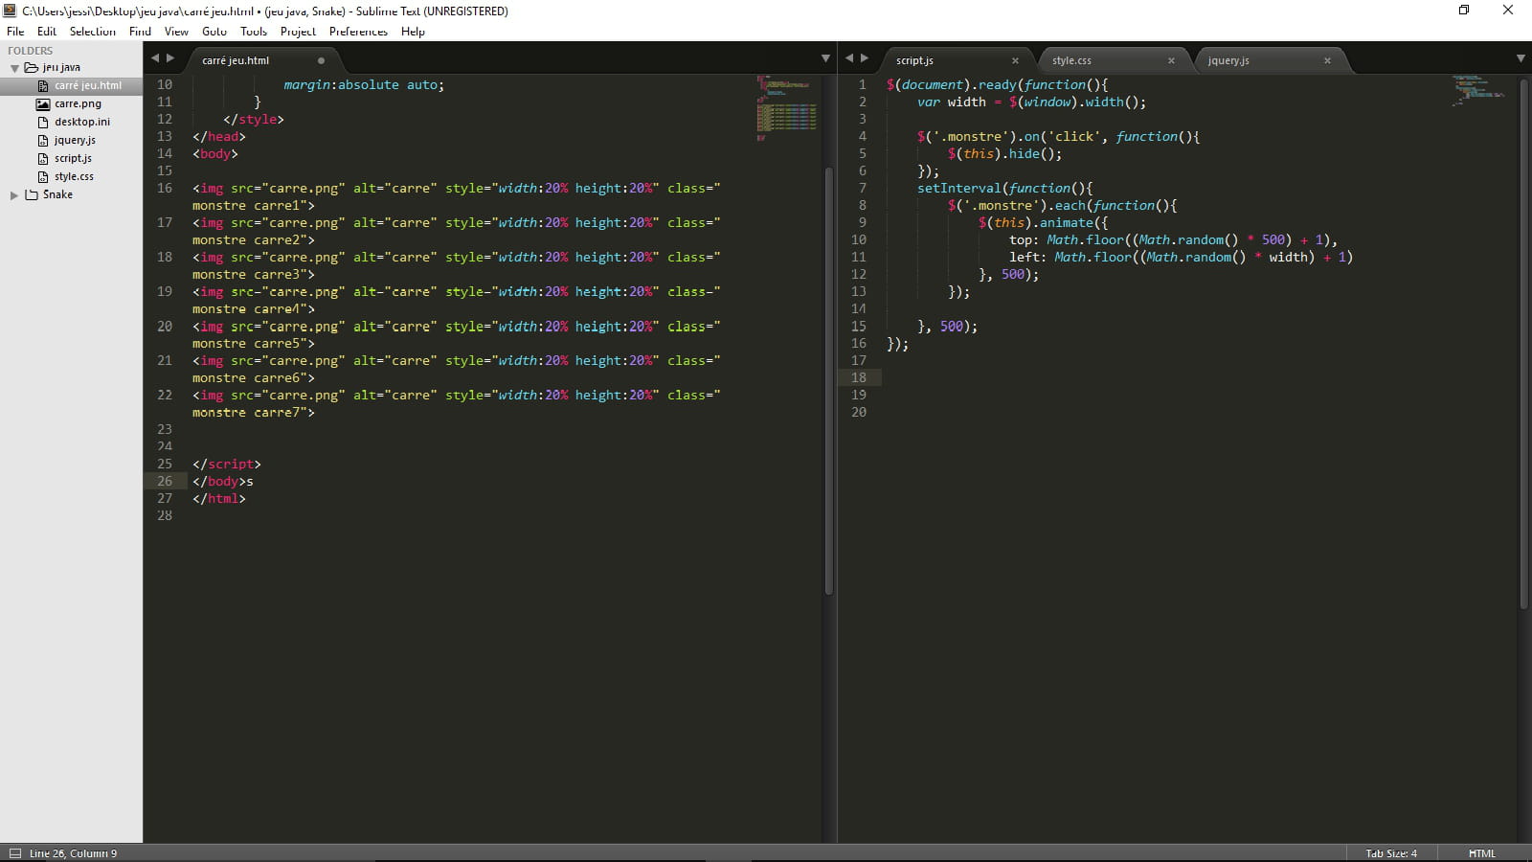Viewport: 1532px width, 862px height.
Task: Open the View menu
Action: pyautogui.click(x=176, y=31)
